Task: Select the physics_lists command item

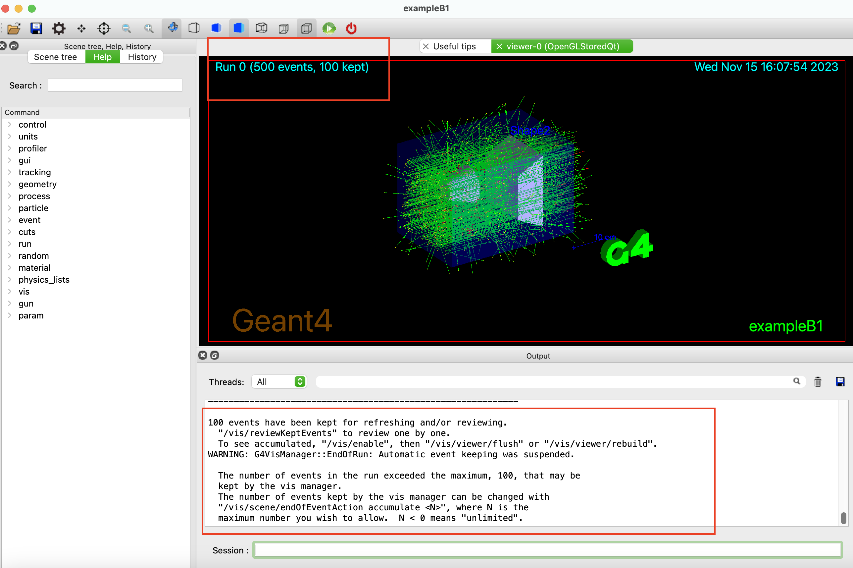Action: click(44, 280)
